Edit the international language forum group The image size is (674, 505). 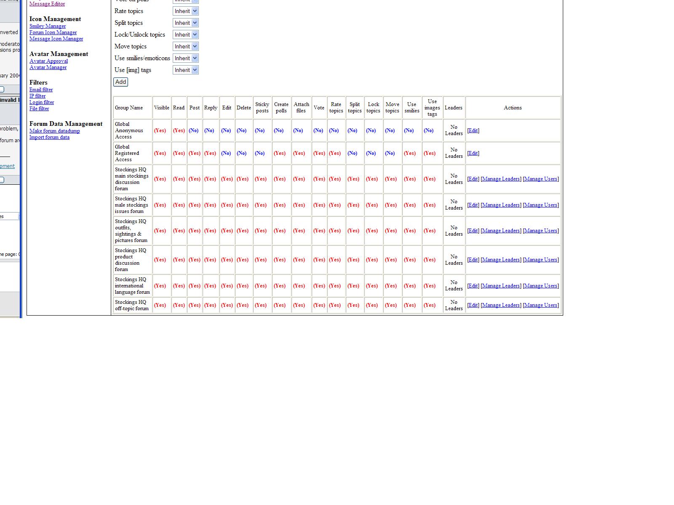[473, 286]
